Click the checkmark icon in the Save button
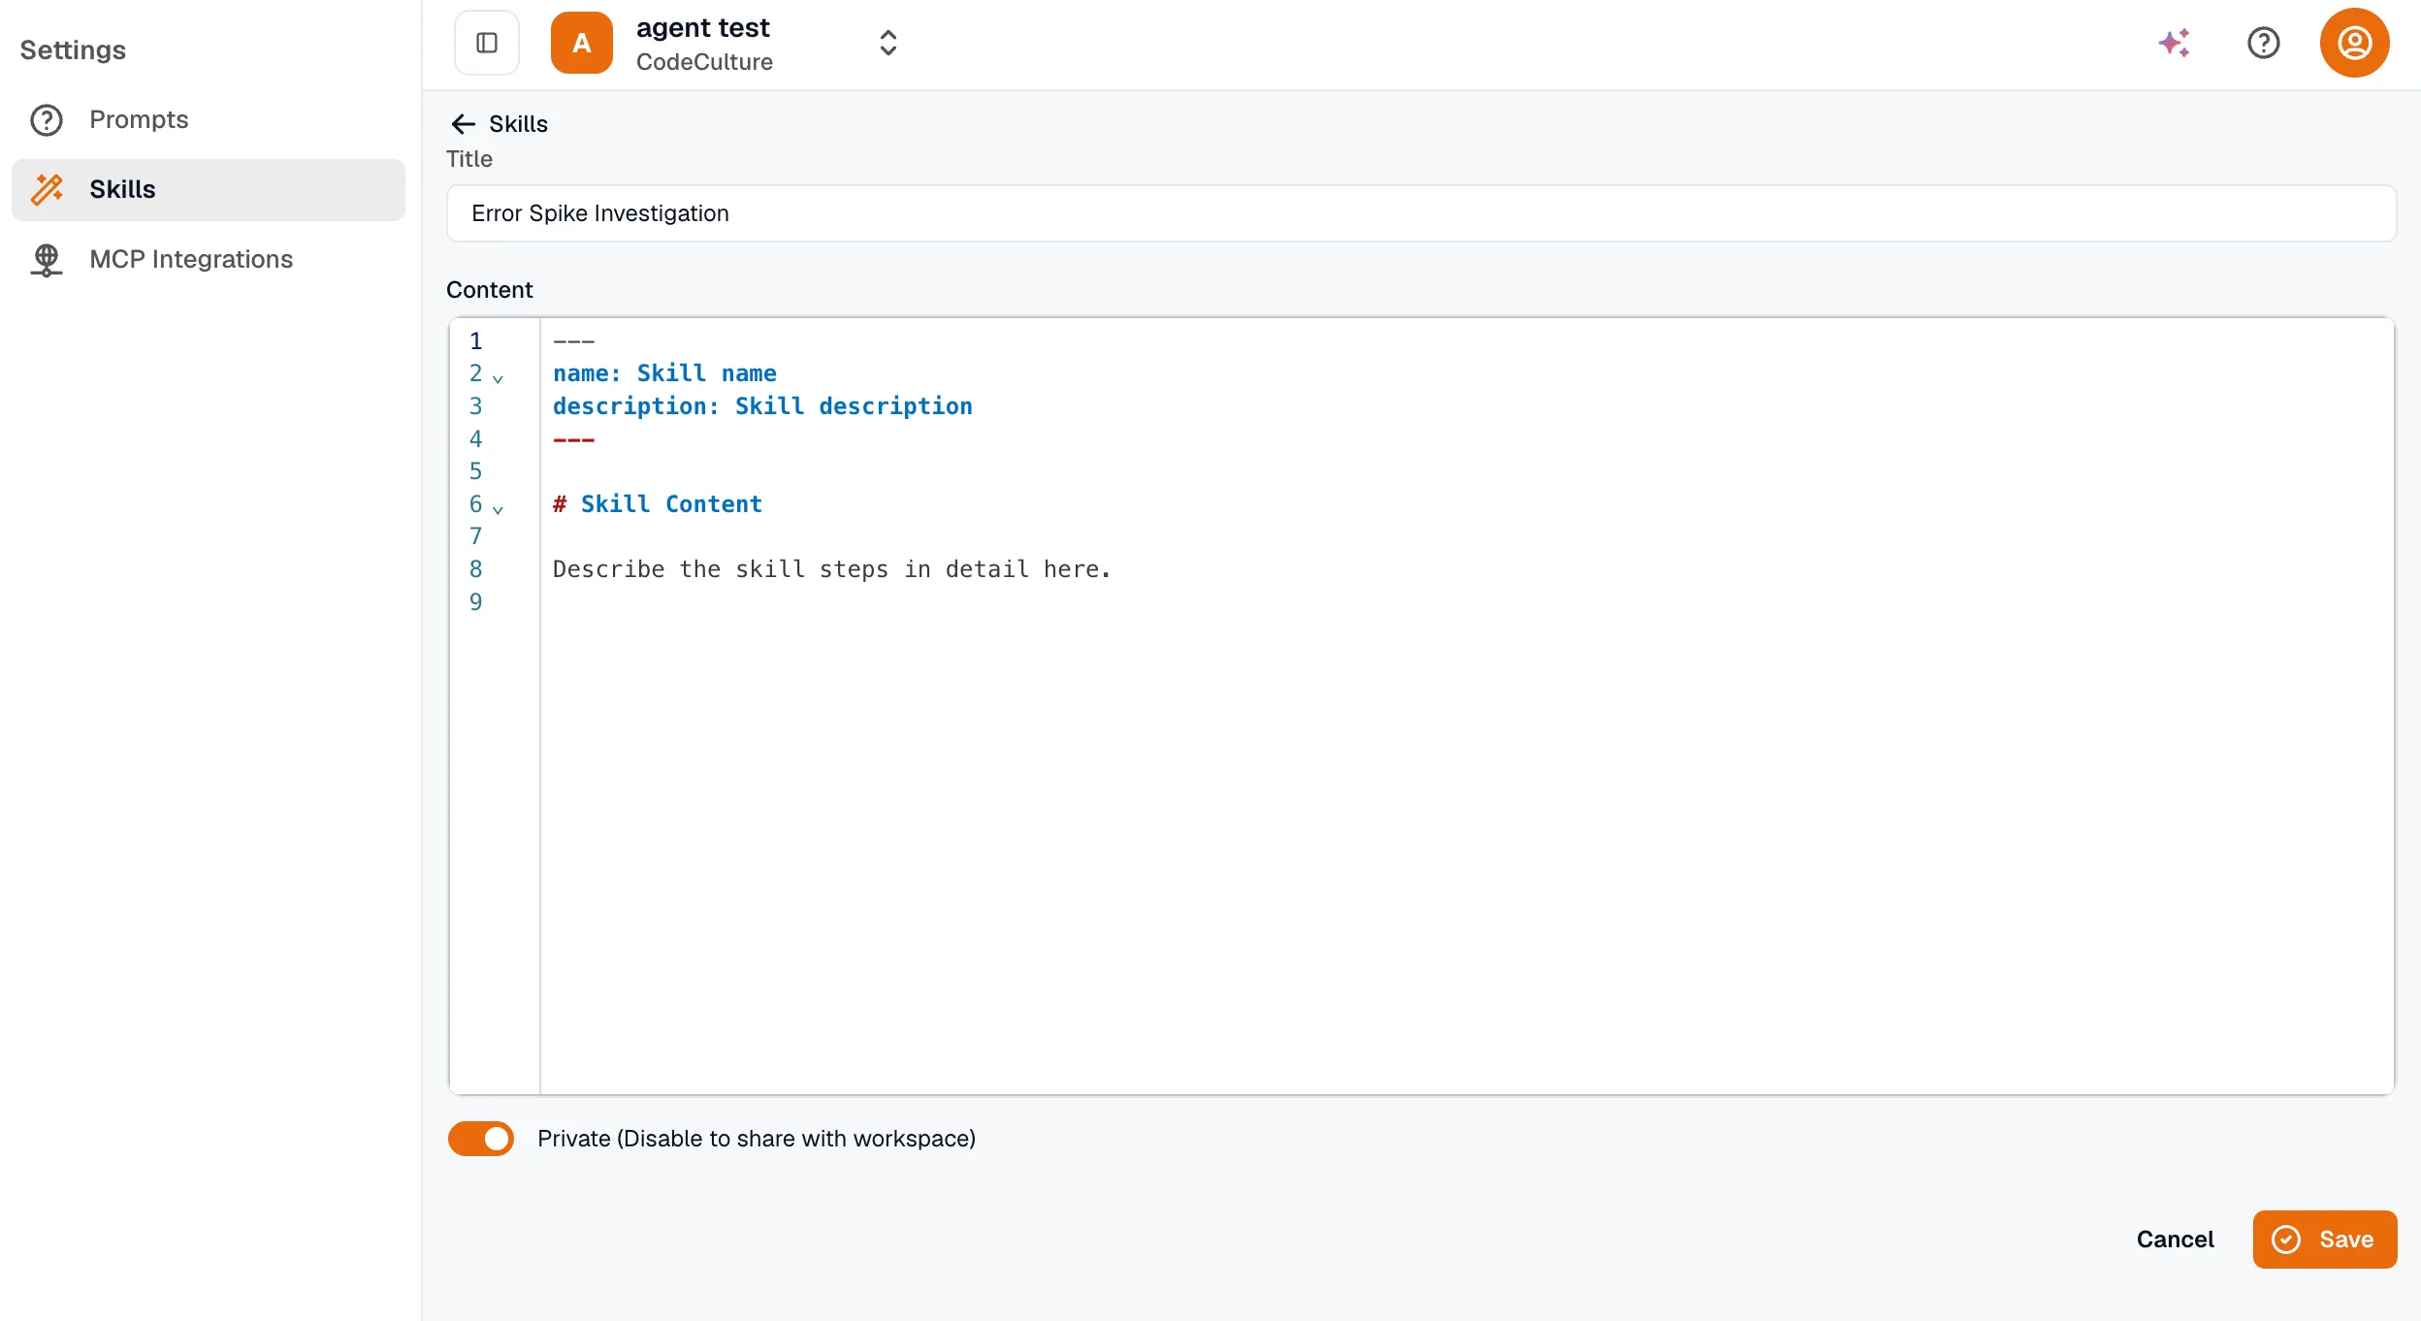The image size is (2421, 1321). [x=2286, y=1240]
